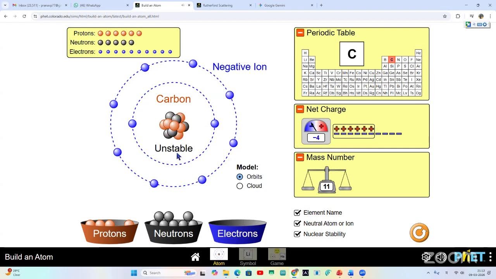496x279 pixels.
Task: Collapse the Net Charge panel
Action: pos(300,109)
